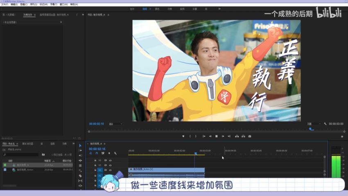Toggle V2 track visibility eye
Image resolution: width=348 pixels, height=196 pixels.
tap(110, 165)
